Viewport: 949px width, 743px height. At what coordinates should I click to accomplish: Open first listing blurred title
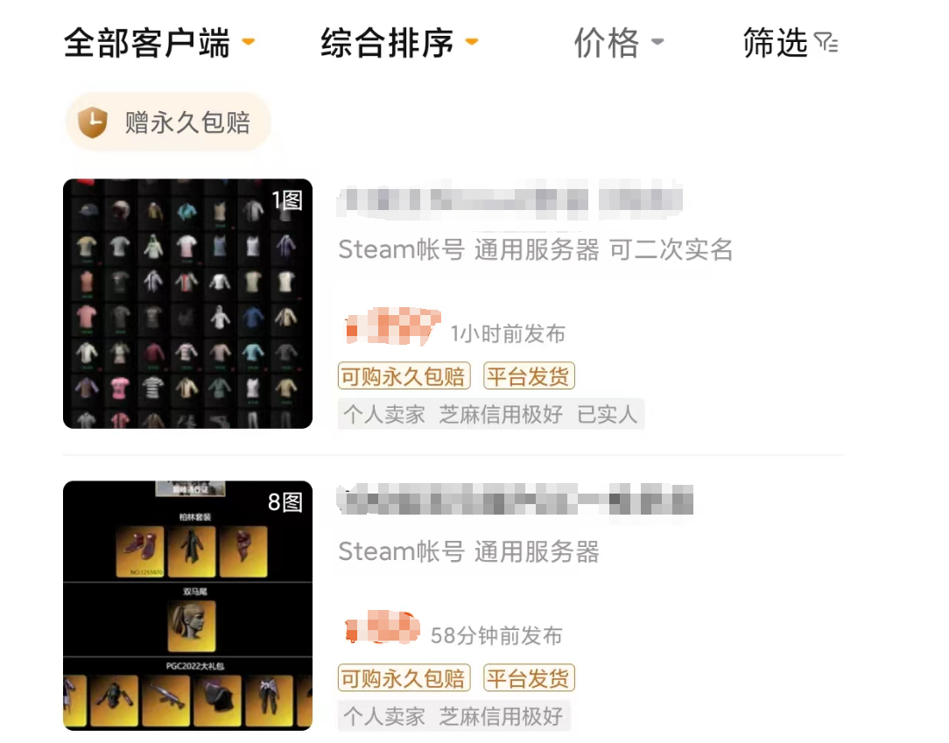(x=510, y=200)
